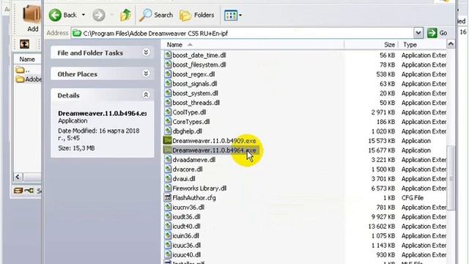Click the icuin36.dll file icon
The width and height of the screenshot is (469, 264).
tap(168, 235)
